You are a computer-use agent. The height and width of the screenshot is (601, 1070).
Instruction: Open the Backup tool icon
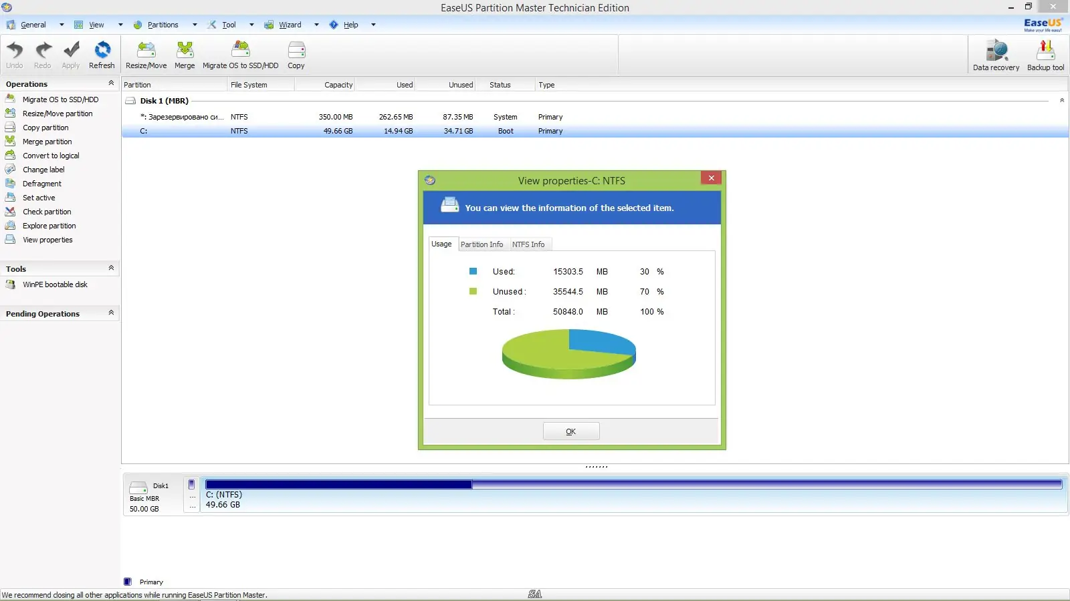tap(1045, 55)
